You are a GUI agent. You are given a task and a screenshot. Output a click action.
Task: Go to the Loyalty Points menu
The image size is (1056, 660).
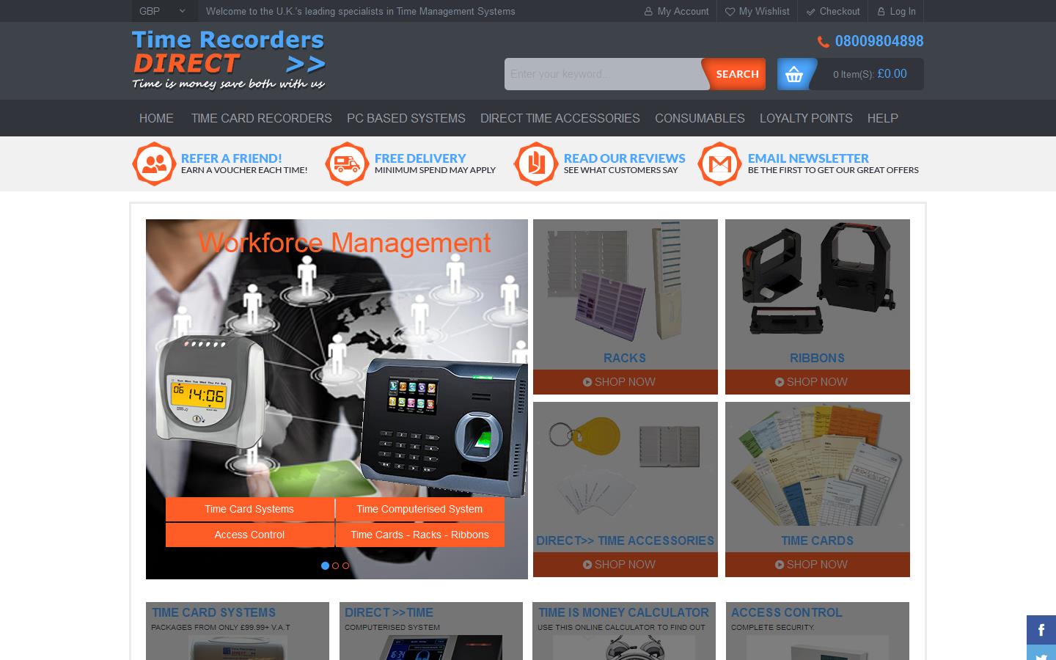point(806,118)
